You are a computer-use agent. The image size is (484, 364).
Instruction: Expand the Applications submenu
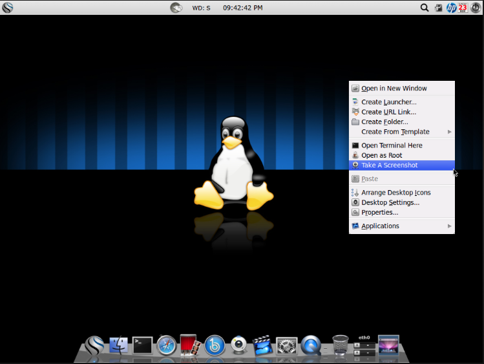click(x=380, y=226)
